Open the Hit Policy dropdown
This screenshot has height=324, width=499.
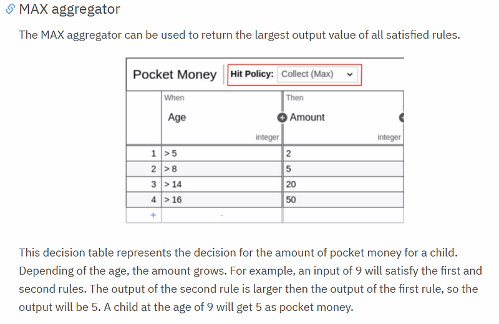point(317,74)
